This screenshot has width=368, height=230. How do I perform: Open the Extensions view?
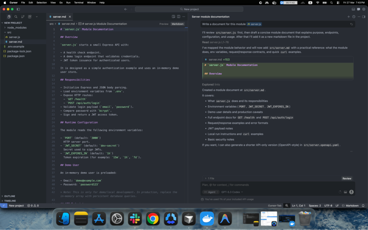click(29, 17)
